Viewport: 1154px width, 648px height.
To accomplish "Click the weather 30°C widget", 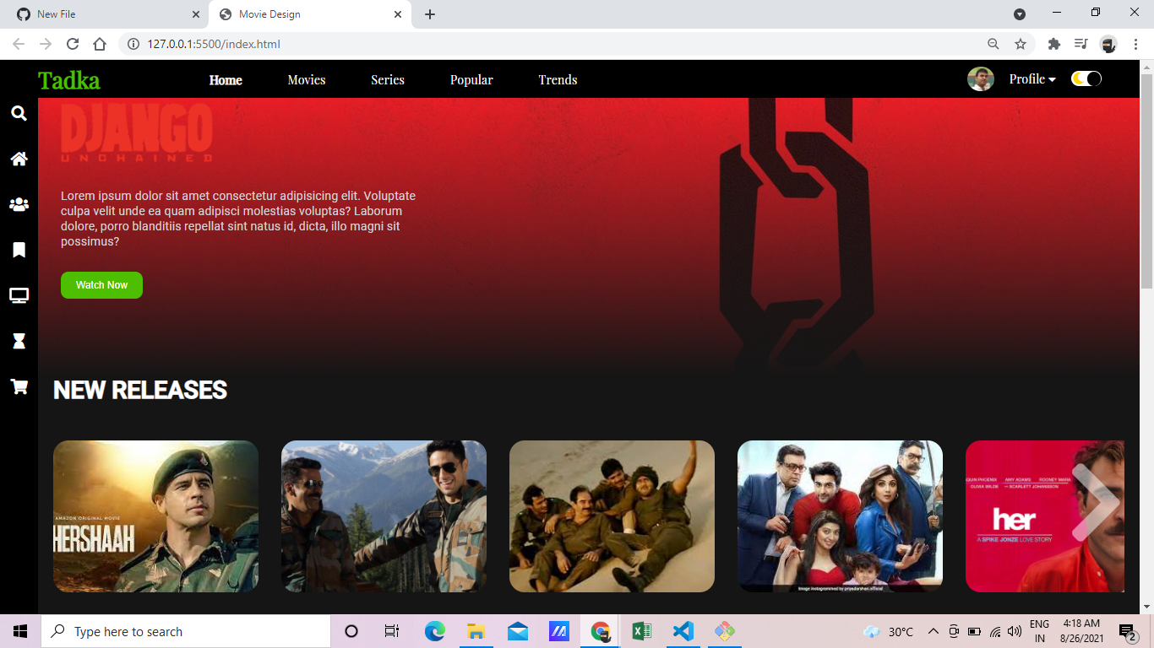I will (889, 631).
